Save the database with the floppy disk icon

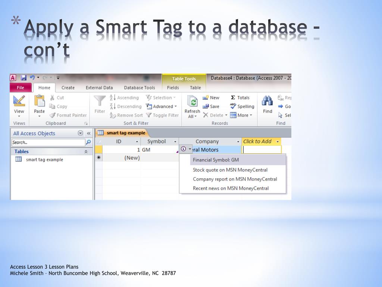pos(24,78)
